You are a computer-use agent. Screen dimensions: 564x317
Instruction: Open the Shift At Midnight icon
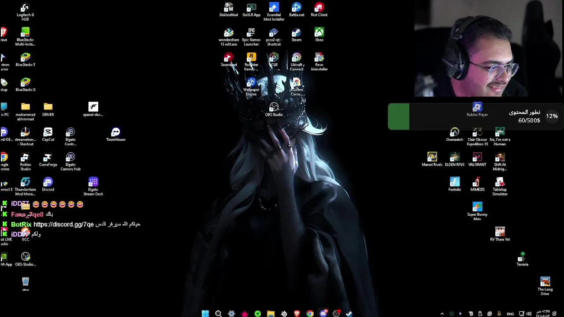click(500, 162)
